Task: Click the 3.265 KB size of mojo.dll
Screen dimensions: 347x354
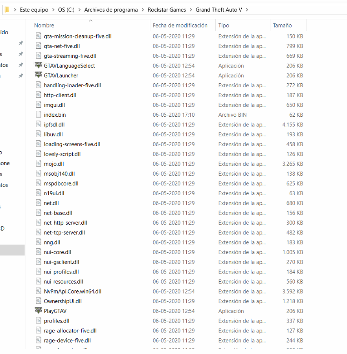Action: [293, 164]
